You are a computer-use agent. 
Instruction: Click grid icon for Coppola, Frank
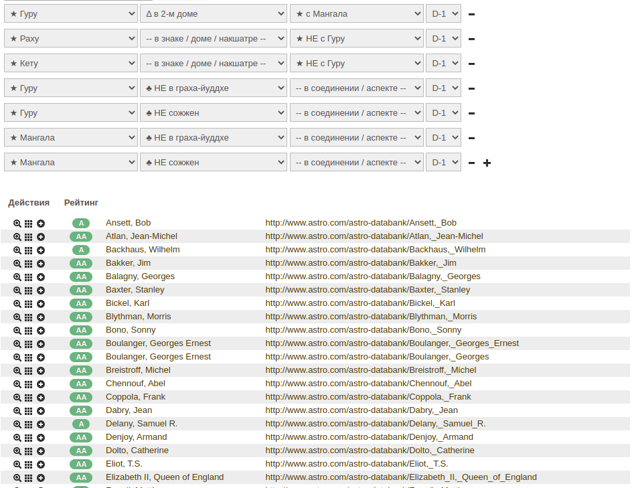pos(28,398)
